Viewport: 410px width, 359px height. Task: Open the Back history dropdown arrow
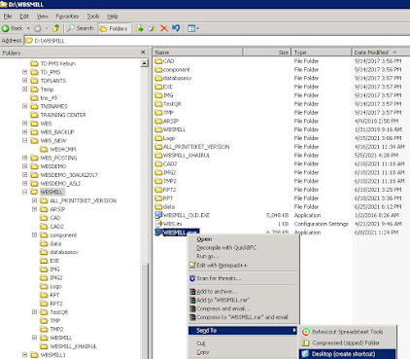pos(28,28)
